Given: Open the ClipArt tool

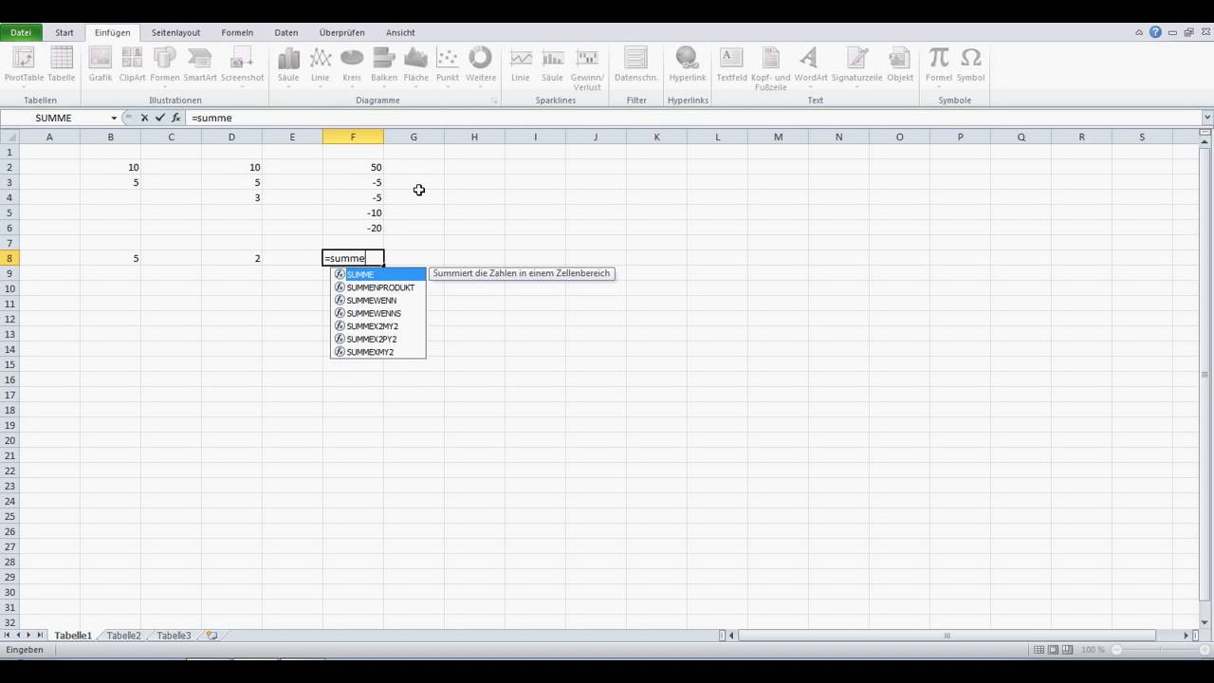Looking at the screenshot, I should (132, 65).
